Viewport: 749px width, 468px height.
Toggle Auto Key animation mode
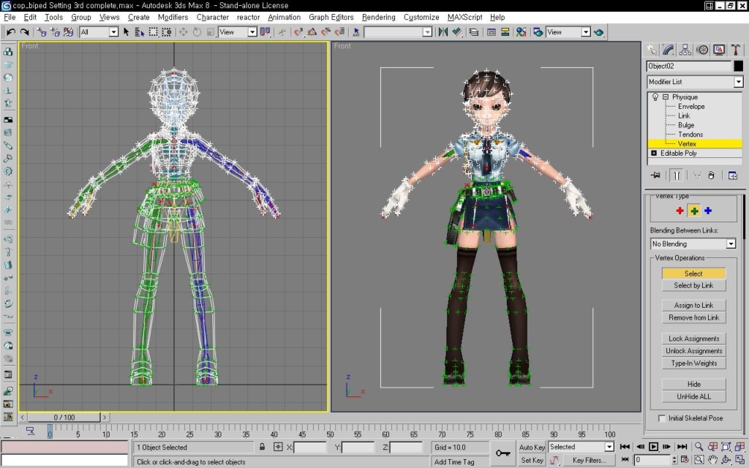click(532, 447)
